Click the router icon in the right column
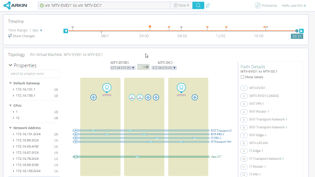 195,97
